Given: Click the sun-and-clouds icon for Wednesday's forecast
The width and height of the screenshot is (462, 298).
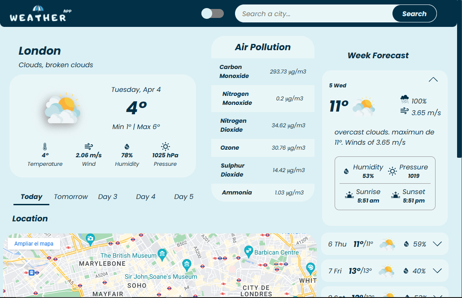Looking at the screenshot, I should pos(364,106).
